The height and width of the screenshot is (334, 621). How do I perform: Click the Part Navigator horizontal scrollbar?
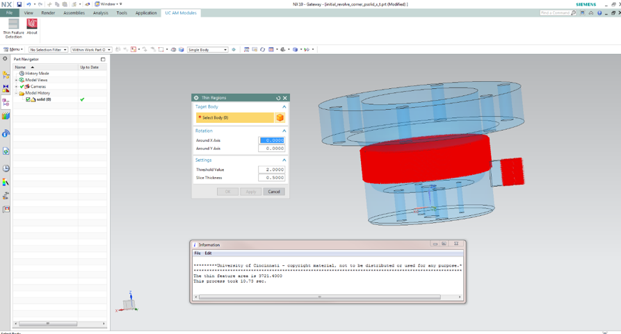click(48, 324)
